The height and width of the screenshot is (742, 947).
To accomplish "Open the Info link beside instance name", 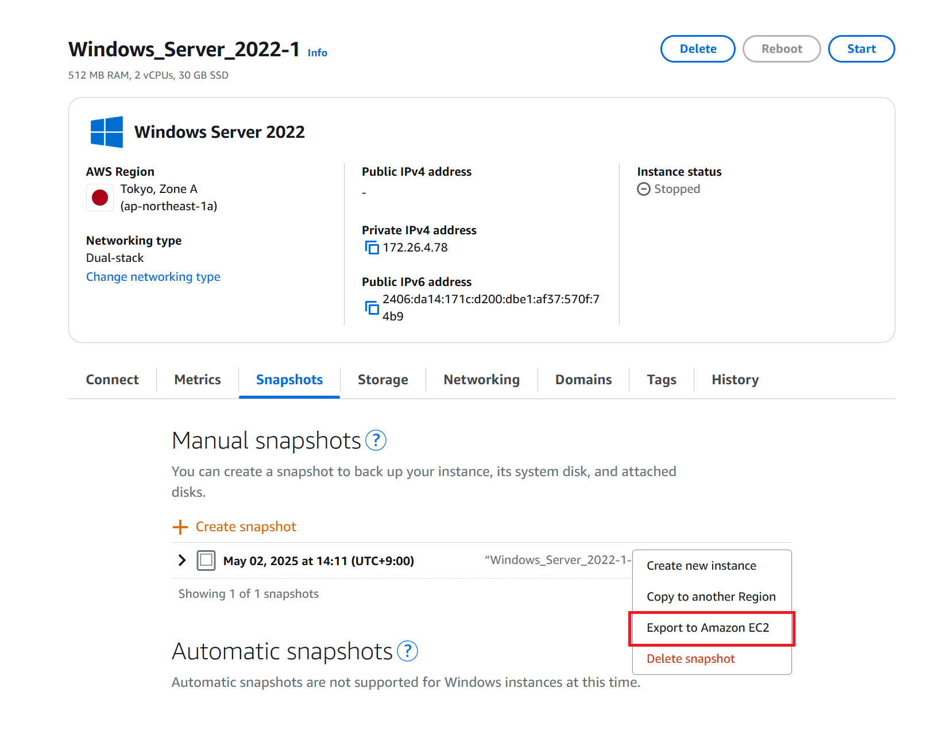I will click(318, 53).
